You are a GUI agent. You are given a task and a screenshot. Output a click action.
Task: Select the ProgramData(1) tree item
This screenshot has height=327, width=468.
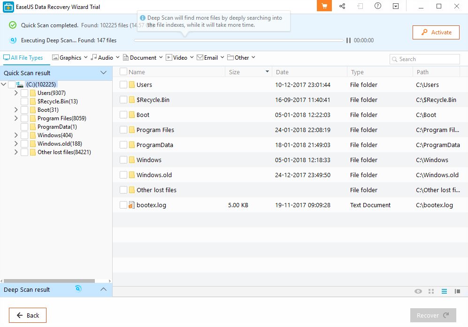(x=57, y=127)
